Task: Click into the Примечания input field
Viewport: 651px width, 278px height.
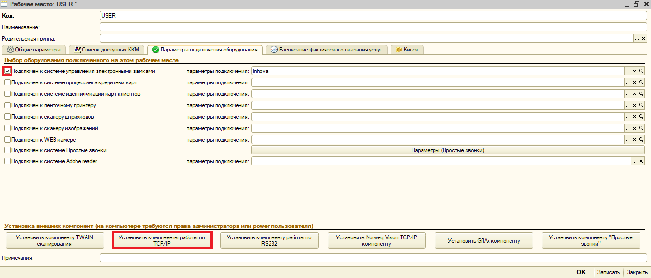Action: pos(373,258)
